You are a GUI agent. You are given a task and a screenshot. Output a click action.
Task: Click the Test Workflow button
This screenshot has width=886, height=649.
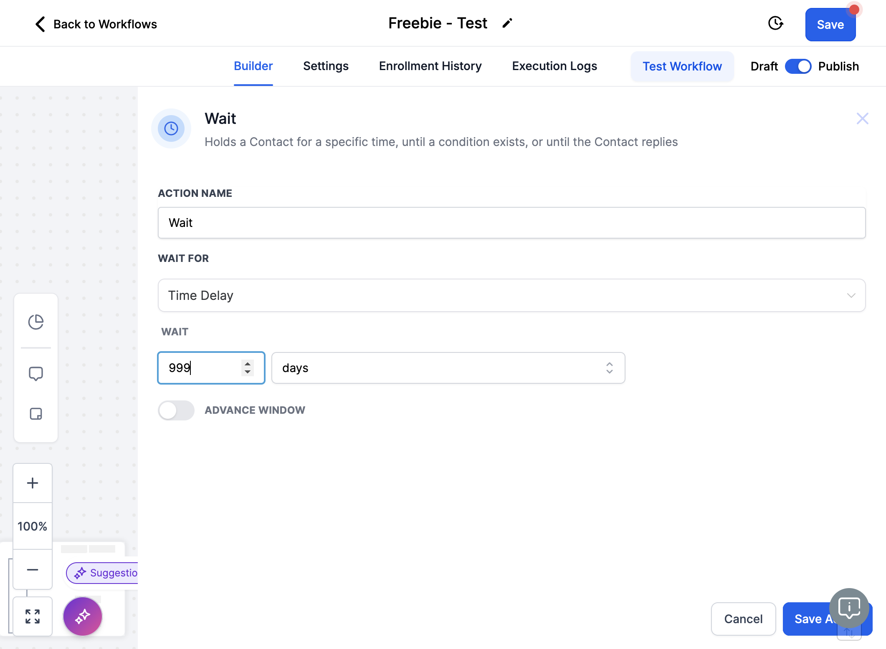(x=682, y=66)
